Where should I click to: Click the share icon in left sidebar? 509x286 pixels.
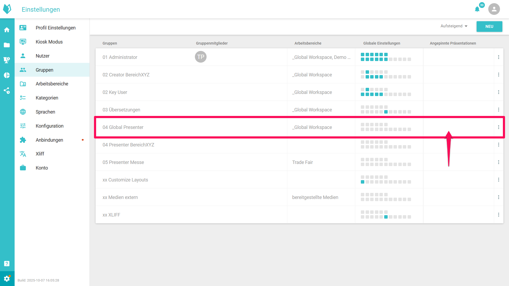(7, 91)
